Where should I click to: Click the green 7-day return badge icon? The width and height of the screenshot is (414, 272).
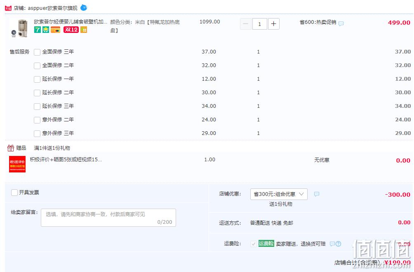(38, 30)
